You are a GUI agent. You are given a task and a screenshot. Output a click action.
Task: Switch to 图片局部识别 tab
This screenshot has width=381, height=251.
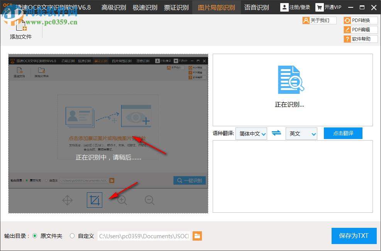217,8
